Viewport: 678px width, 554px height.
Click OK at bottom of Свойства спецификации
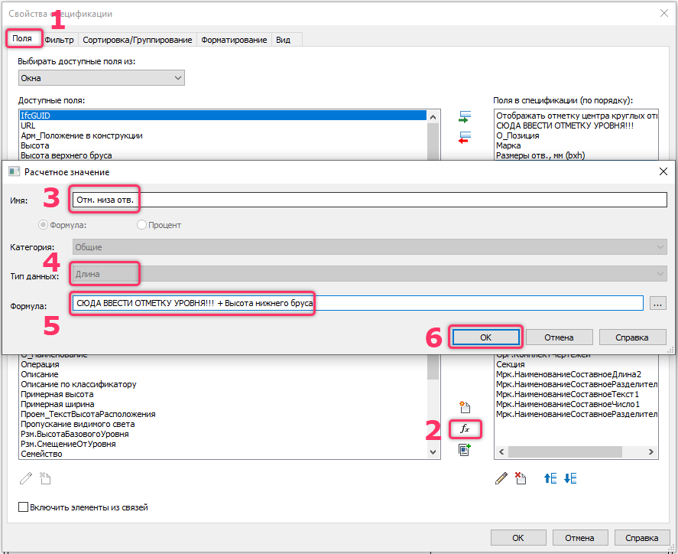[x=518, y=538]
